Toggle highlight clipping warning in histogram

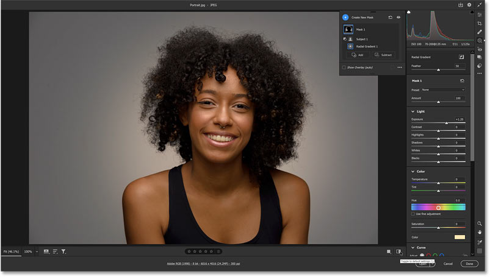[472, 12]
